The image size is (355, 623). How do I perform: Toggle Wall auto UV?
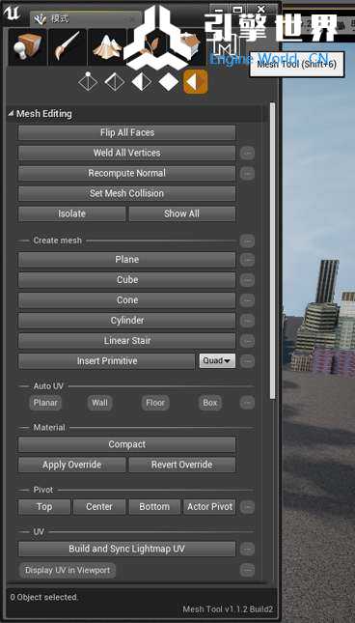point(99,403)
